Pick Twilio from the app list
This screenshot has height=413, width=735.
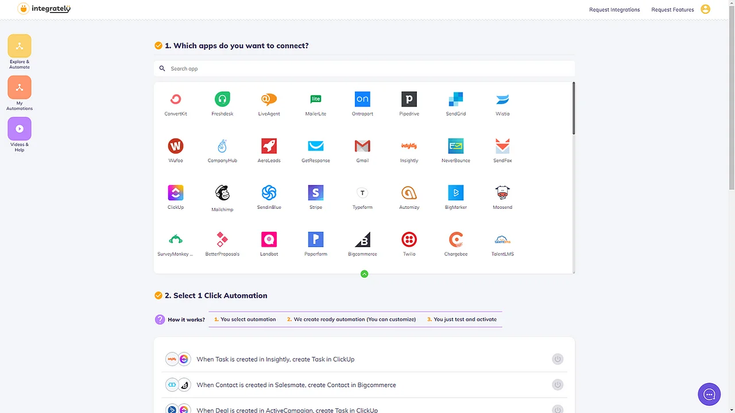[x=409, y=239]
